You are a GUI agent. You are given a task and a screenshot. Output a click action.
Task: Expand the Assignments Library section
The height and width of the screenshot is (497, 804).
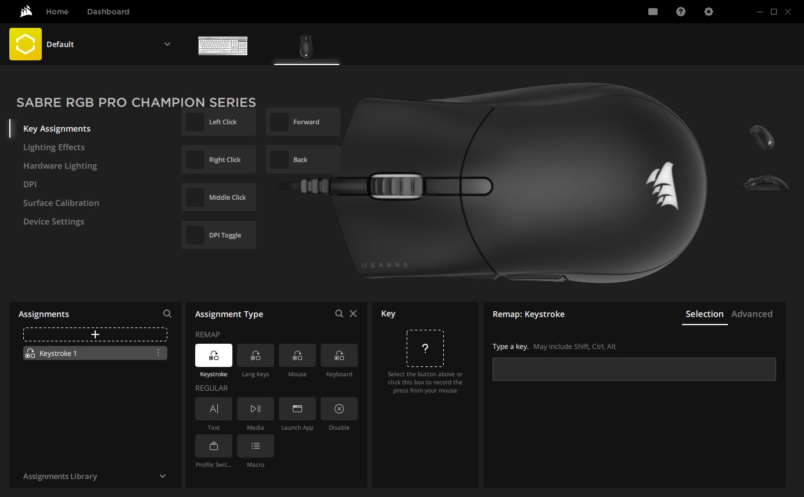point(95,476)
